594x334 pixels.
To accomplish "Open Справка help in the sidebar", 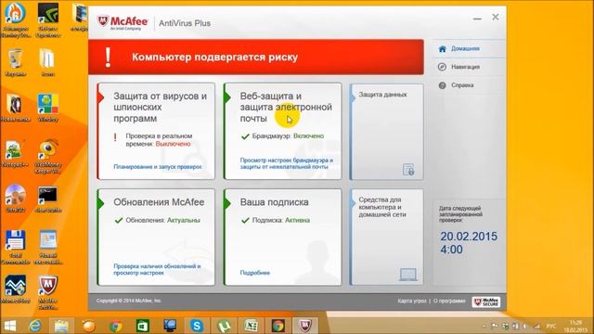I will [x=462, y=85].
